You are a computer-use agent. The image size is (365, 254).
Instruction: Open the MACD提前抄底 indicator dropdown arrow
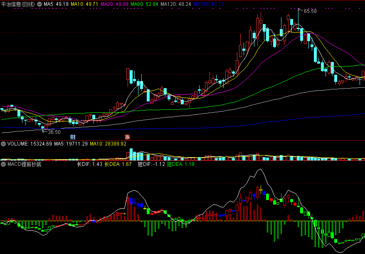pyautogui.click(x=3, y=164)
